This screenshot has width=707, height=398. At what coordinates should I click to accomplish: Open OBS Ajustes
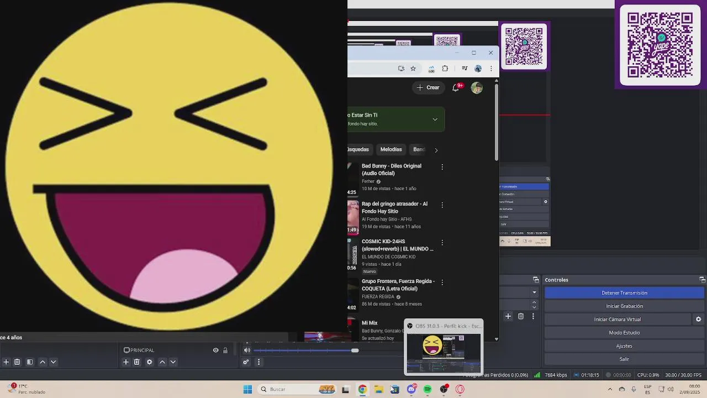click(624, 346)
